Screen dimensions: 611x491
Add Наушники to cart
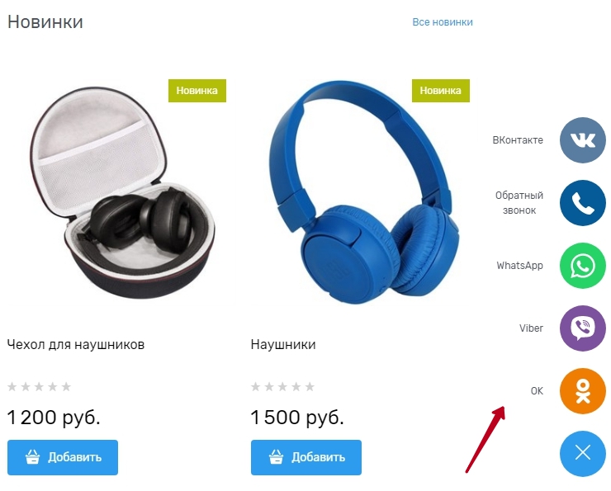[306, 457]
